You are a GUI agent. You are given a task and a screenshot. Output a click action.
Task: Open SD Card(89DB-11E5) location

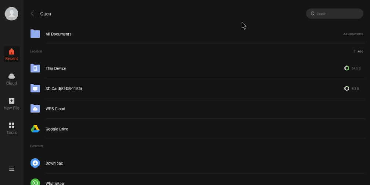[x=63, y=89]
